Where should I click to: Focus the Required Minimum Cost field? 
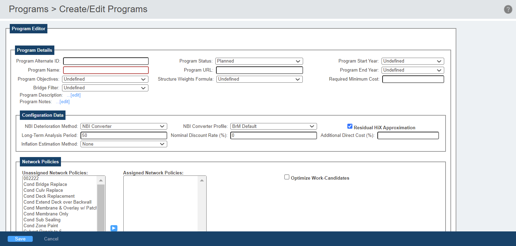point(413,79)
